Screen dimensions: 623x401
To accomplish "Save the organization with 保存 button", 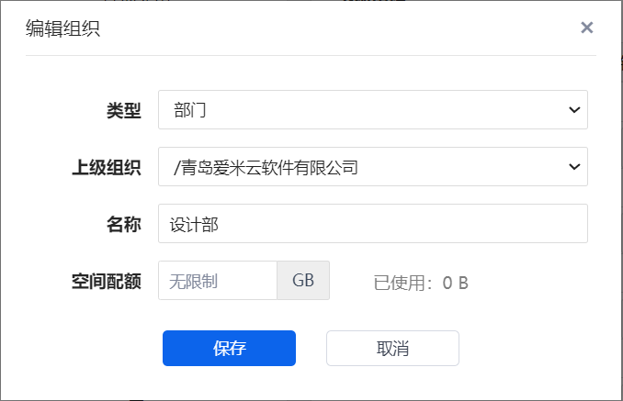I will [x=229, y=349].
